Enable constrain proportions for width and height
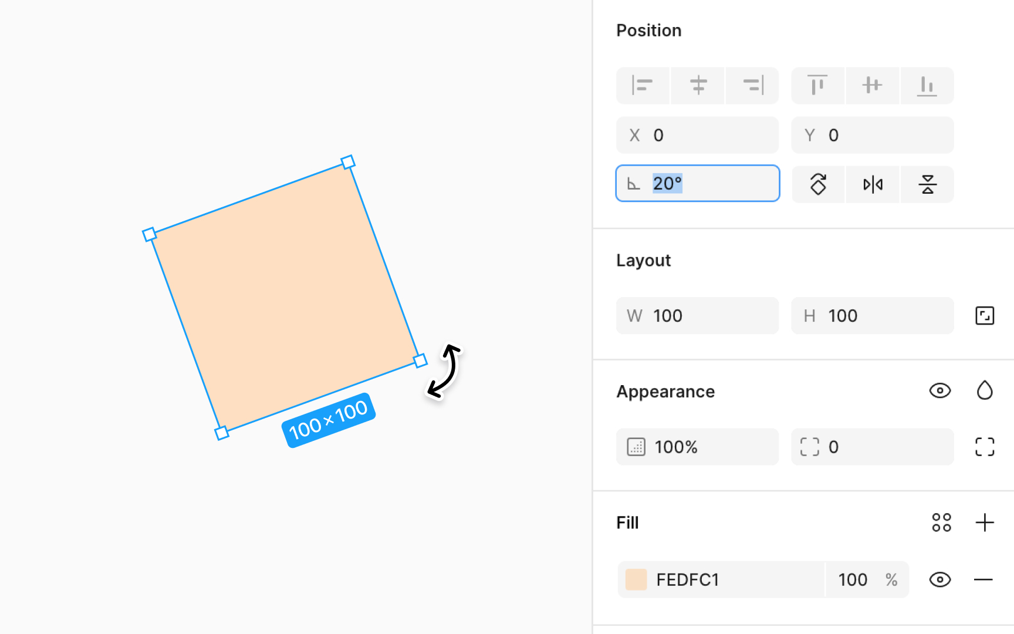Viewport: 1014px width, 634px height. (985, 315)
